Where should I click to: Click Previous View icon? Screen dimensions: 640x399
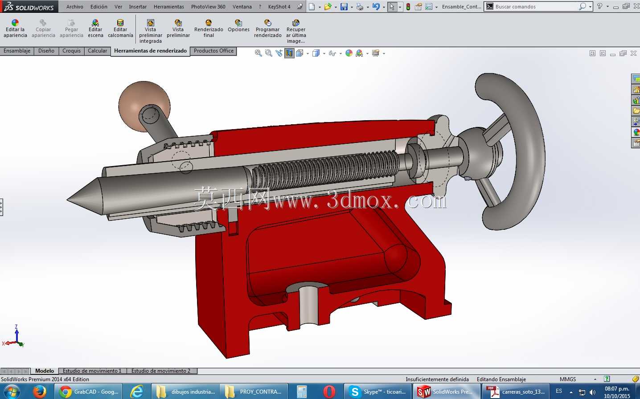pyautogui.click(x=279, y=53)
